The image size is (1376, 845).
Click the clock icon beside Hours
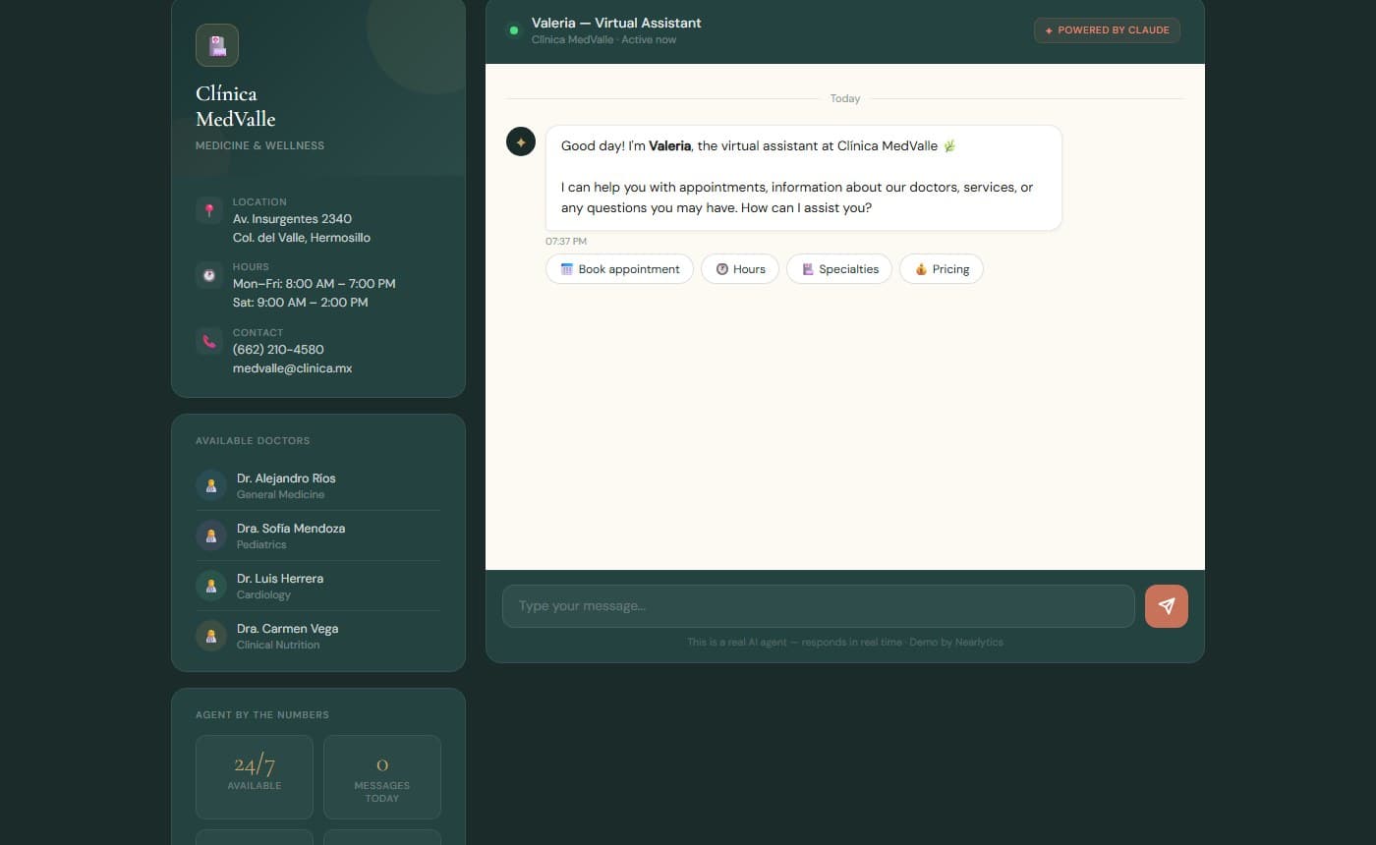[x=208, y=275]
